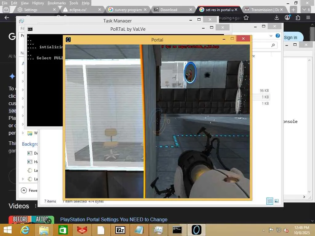
Task: Click the scroll-right arrow in the rightmost window
Action: point(304,197)
